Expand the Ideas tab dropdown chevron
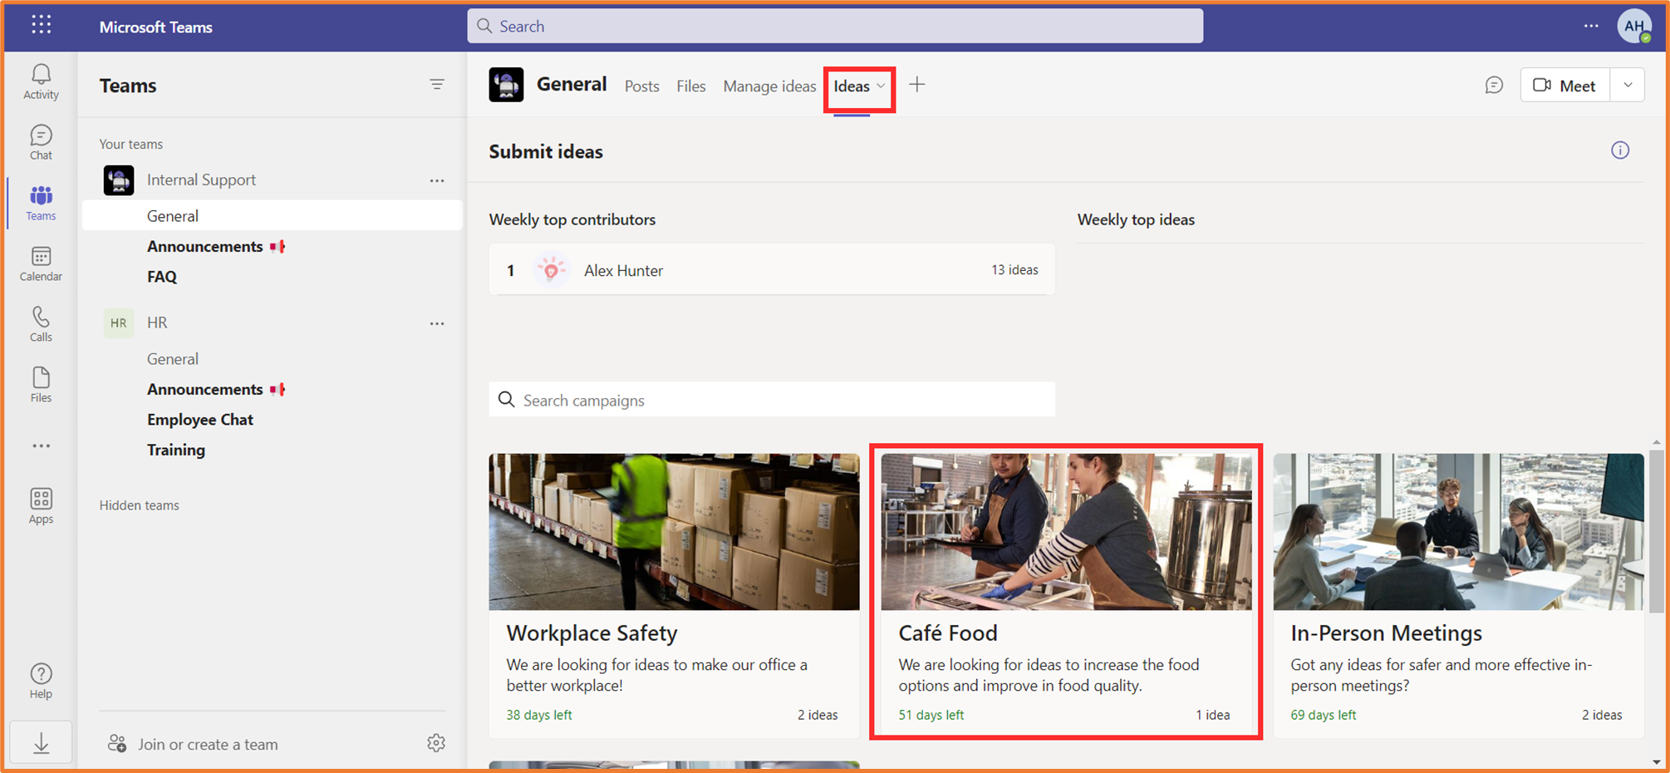The image size is (1670, 773). (x=881, y=86)
